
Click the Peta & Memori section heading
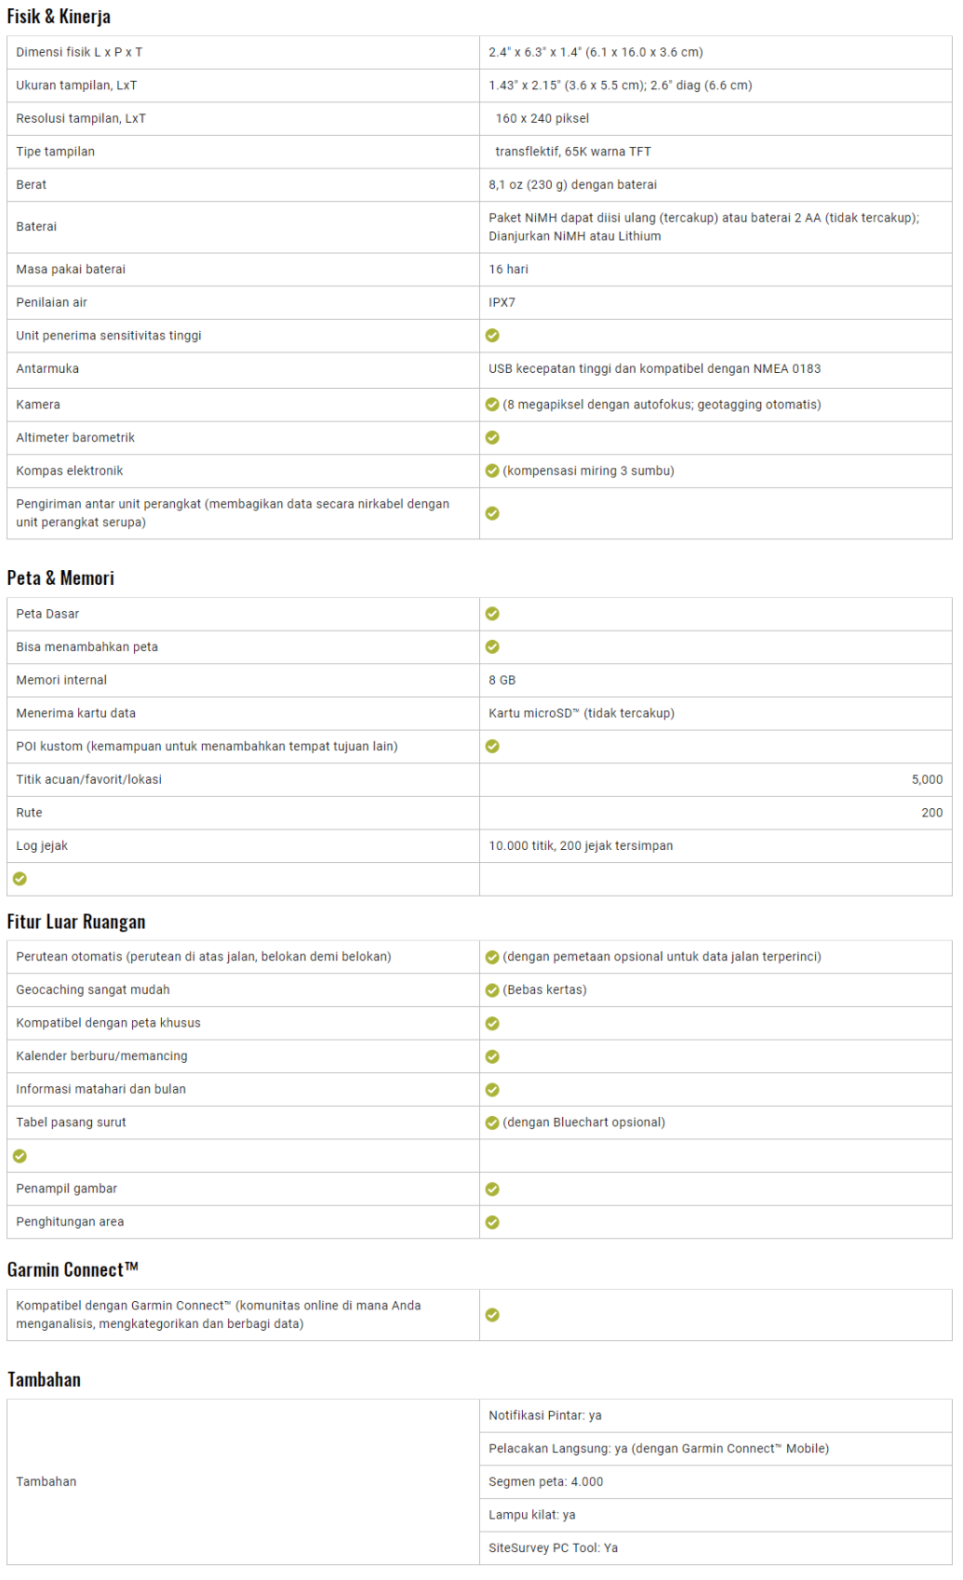60,578
